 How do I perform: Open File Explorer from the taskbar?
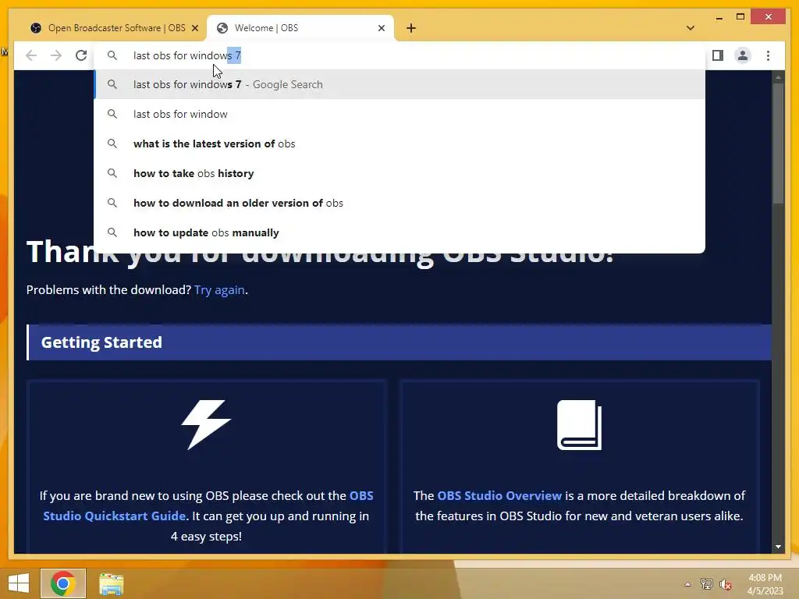click(x=111, y=583)
